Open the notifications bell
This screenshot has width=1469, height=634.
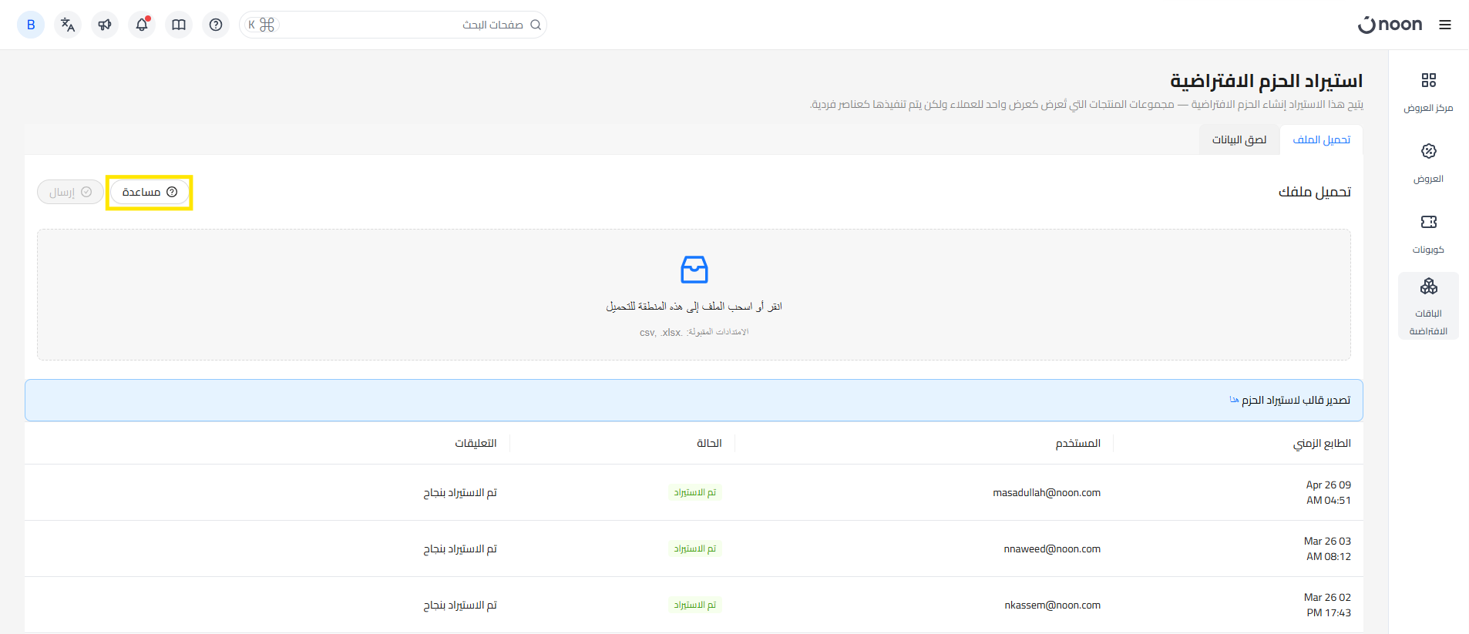tap(142, 25)
